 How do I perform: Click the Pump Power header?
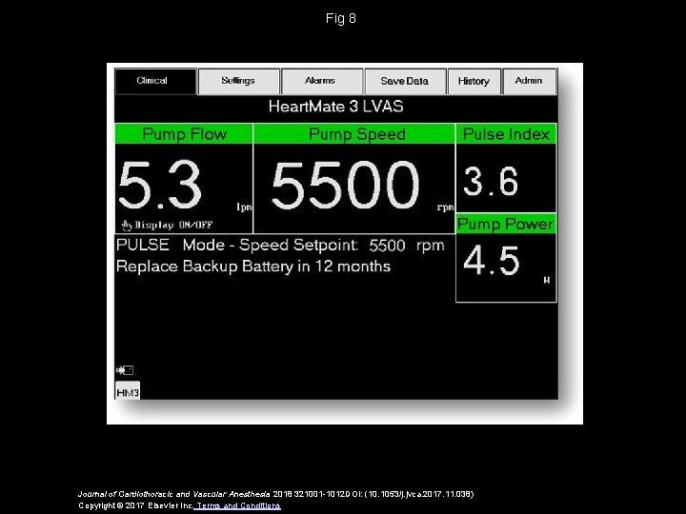506,224
